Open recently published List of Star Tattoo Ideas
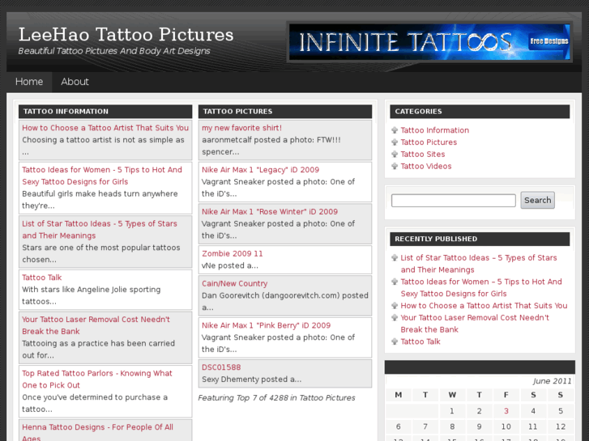589x441 pixels. (x=479, y=264)
